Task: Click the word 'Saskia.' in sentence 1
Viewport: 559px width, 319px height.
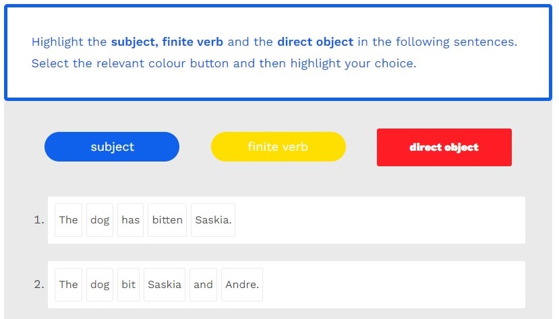Action: tap(213, 220)
